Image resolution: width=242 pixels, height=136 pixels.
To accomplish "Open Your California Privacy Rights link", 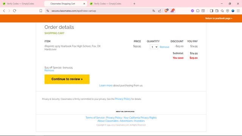I will 140,117.
